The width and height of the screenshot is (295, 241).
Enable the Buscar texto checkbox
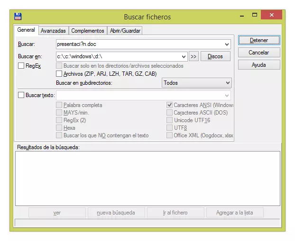(x=21, y=95)
